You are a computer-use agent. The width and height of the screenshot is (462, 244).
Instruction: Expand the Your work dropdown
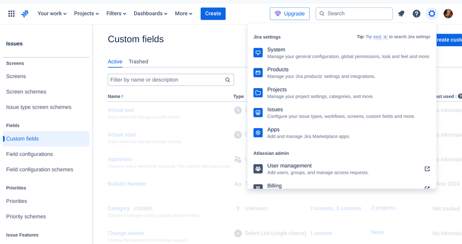[x=52, y=13]
